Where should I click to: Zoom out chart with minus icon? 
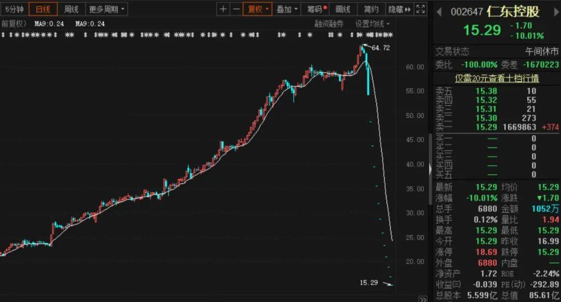(x=236, y=9)
